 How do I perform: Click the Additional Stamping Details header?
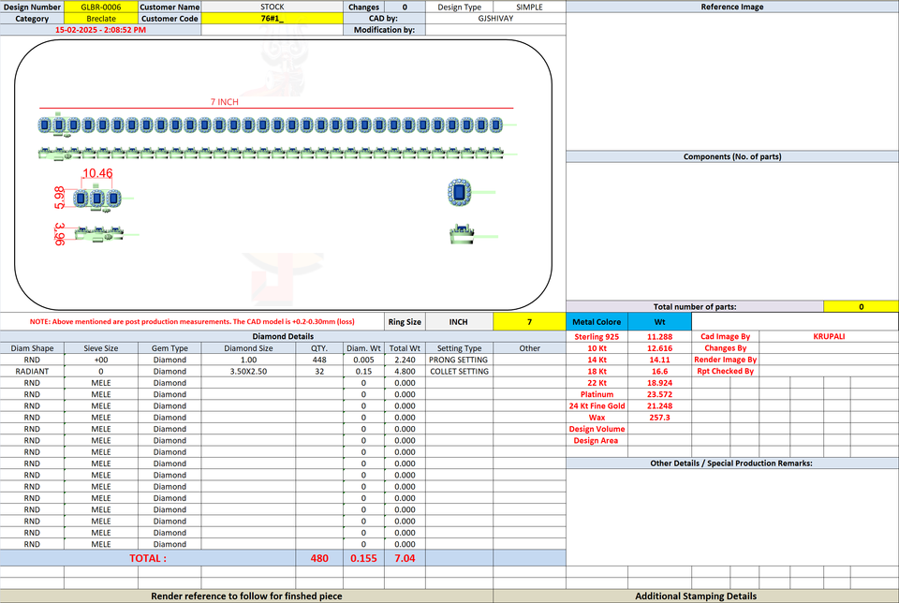[696, 596]
